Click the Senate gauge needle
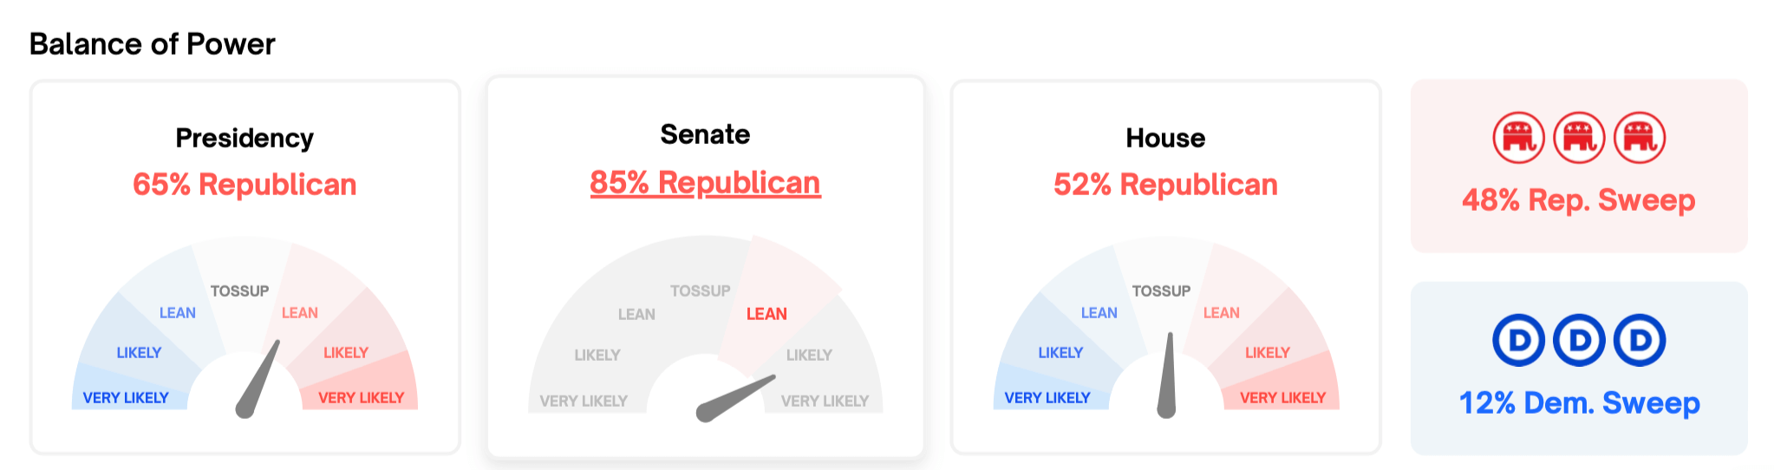This screenshot has width=1774, height=470. [x=735, y=399]
